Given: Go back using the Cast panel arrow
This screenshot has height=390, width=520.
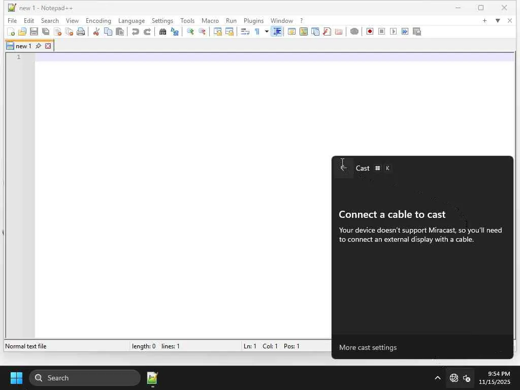Looking at the screenshot, I should (x=344, y=168).
